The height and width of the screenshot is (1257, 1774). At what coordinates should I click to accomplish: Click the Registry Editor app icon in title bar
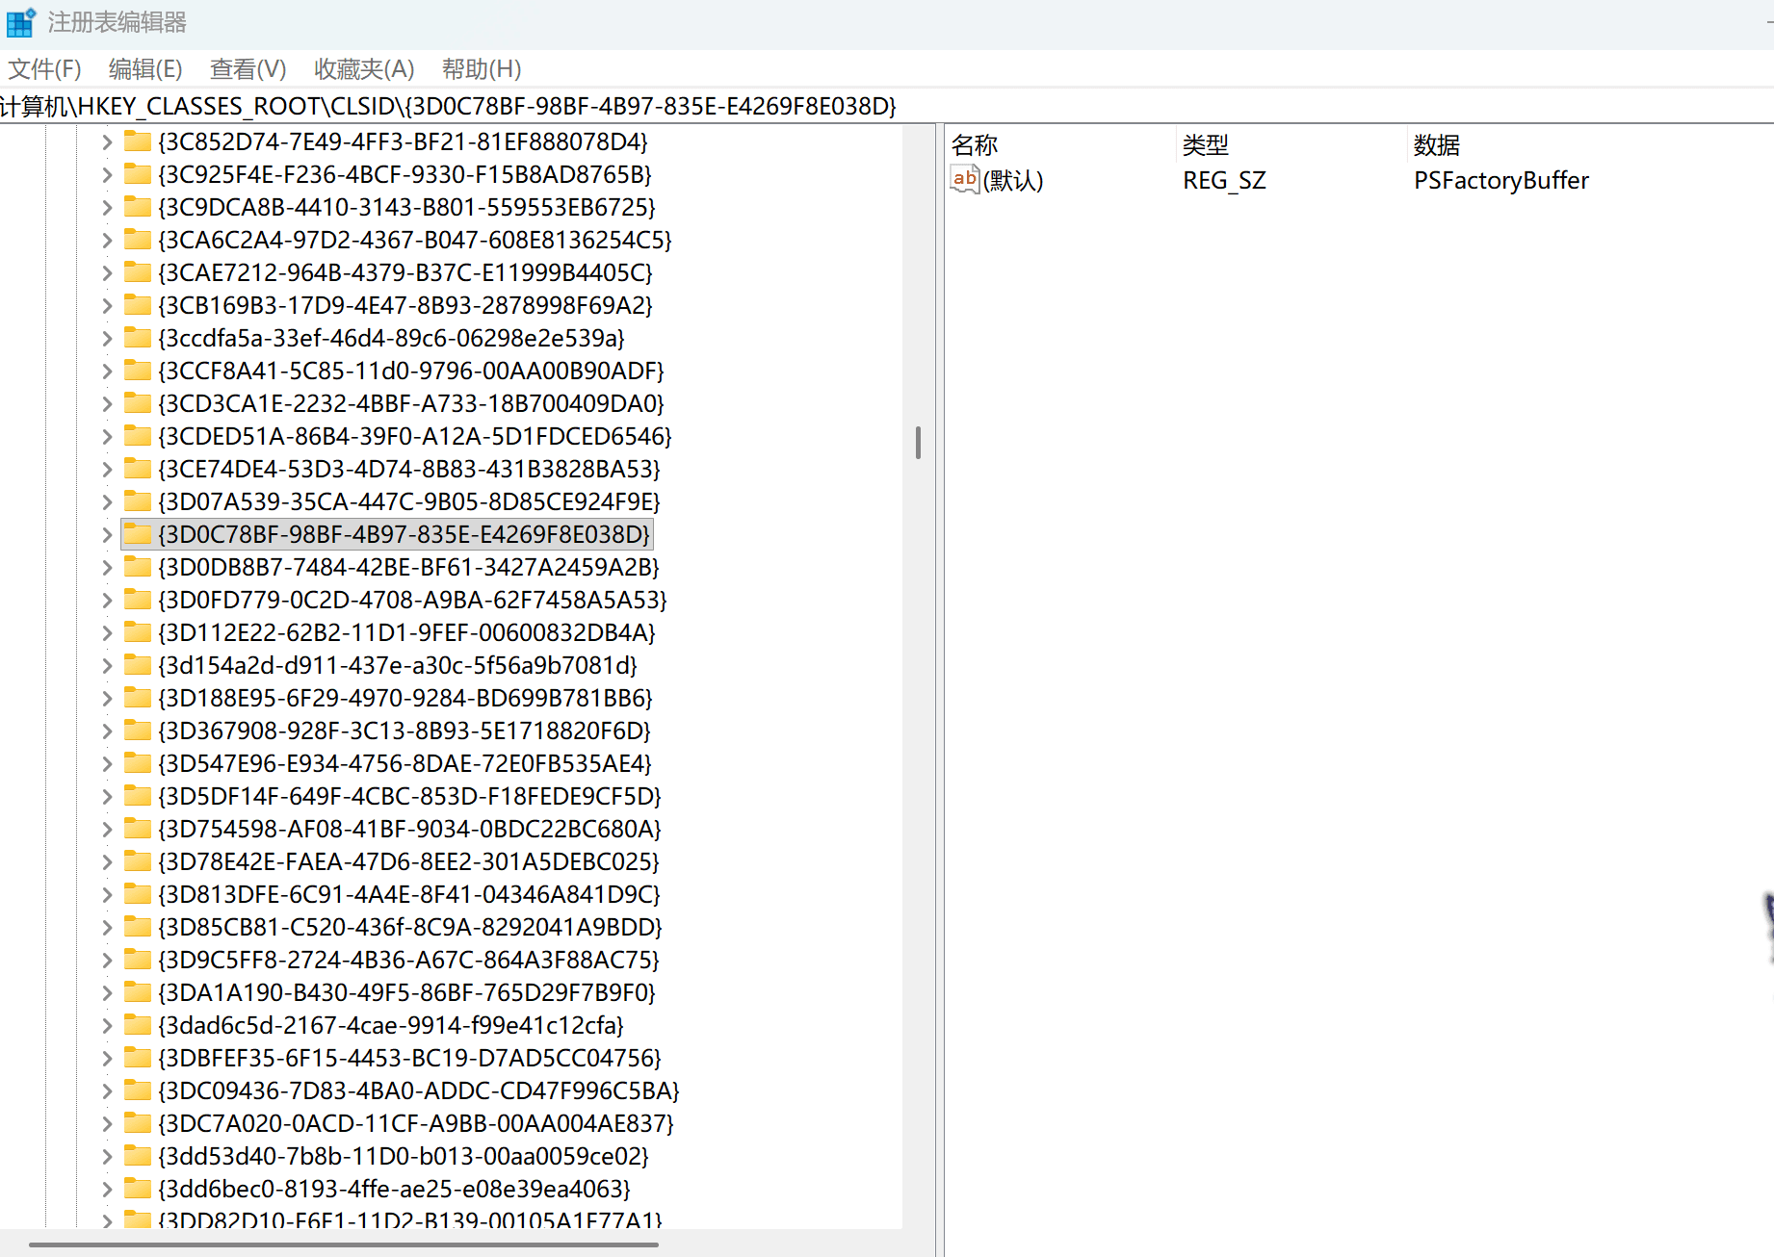click(x=20, y=22)
